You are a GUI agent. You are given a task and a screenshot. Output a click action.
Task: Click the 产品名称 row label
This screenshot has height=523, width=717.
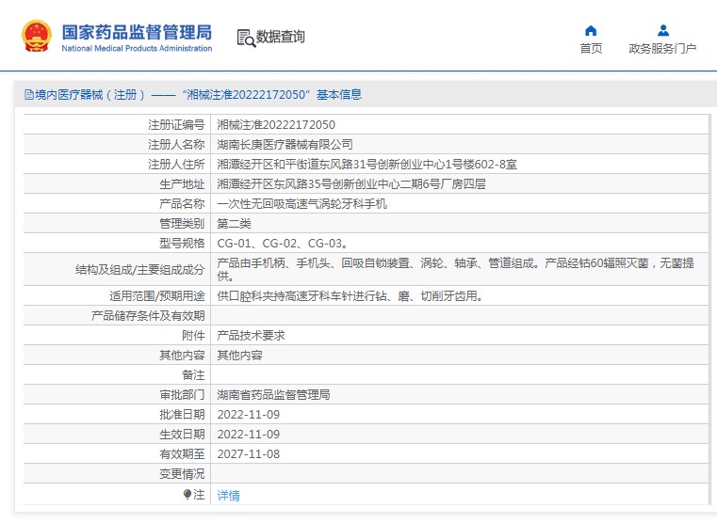coord(182,203)
